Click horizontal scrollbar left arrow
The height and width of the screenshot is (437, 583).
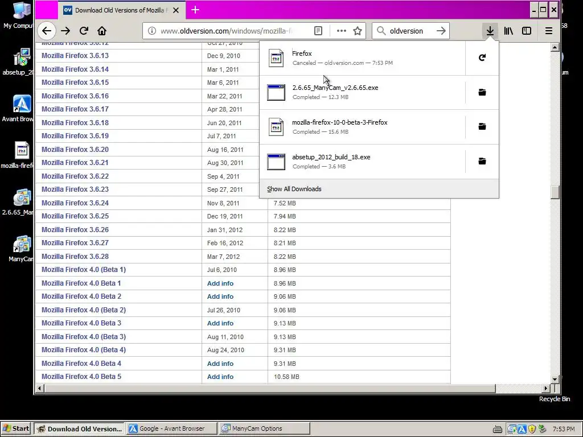tap(40, 388)
